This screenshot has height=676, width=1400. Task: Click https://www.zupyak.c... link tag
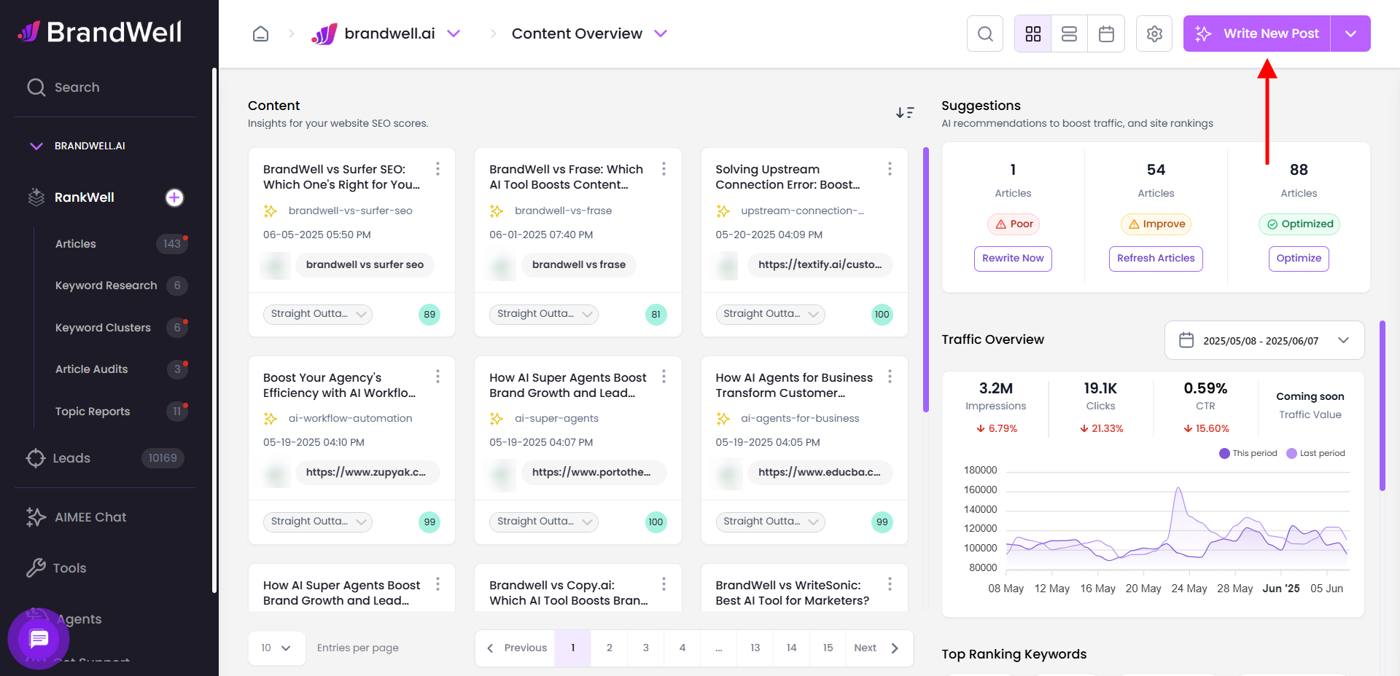tap(367, 472)
